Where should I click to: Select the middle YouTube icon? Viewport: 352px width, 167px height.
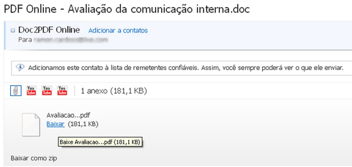(47, 91)
